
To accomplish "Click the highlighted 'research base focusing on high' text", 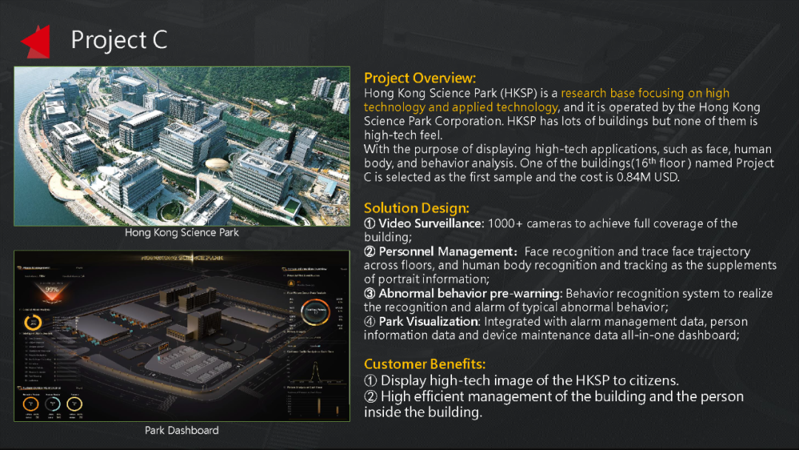I will pyautogui.click(x=645, y=93).
